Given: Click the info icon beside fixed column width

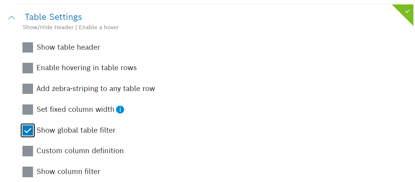Looking at the screenshot, I should coord(120,110).
